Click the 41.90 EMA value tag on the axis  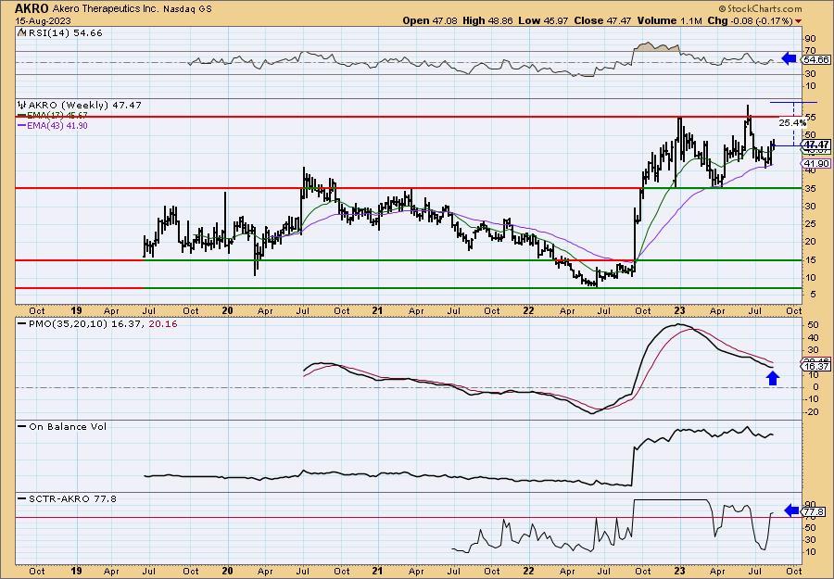click(x=815, y=163)
